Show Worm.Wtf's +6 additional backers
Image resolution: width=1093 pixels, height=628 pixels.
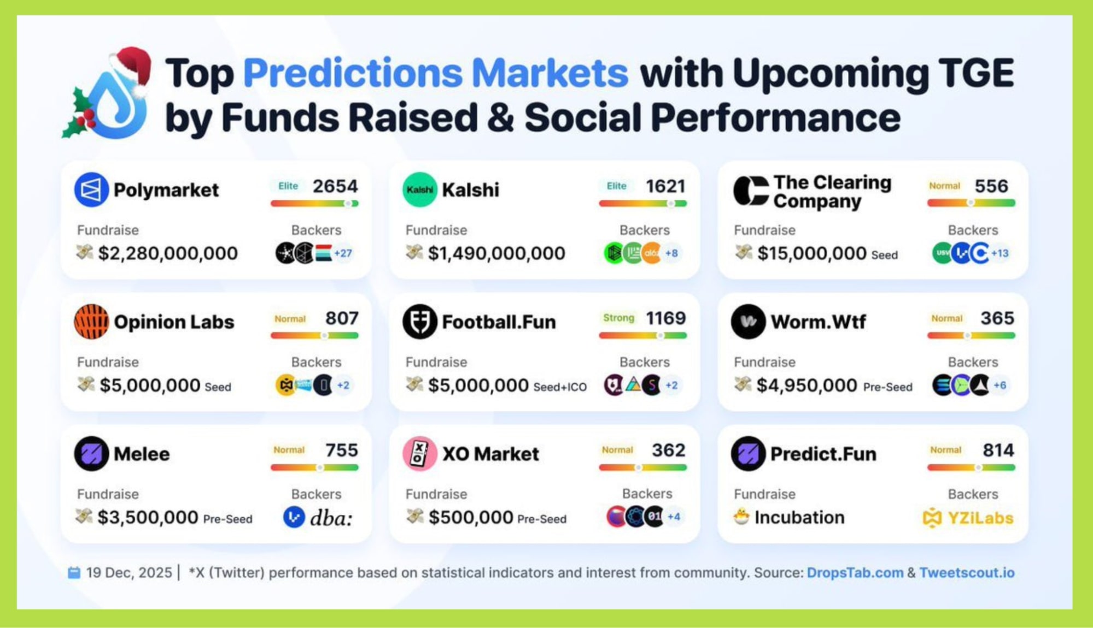coord(1000,385)
